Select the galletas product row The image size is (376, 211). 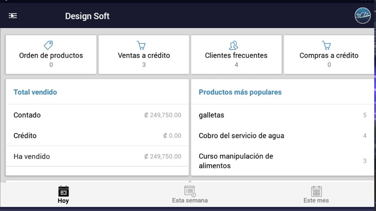point(283,115)
